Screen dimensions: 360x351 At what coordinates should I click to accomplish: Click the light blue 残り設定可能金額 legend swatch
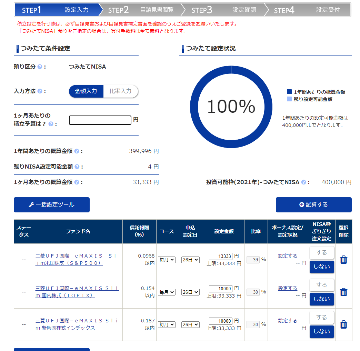289,99
